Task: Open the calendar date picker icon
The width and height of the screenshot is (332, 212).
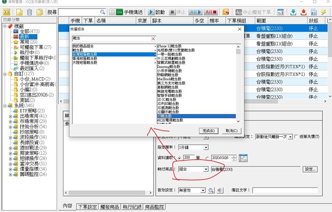Action: pyautogui.click(x=243, y=158)
